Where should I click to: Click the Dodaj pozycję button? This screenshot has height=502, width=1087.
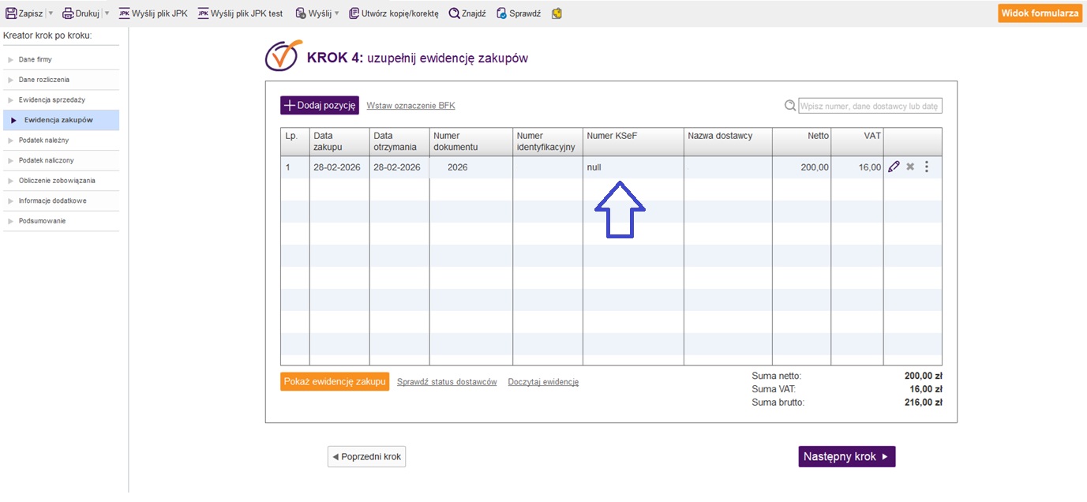[x=320, y=105]
